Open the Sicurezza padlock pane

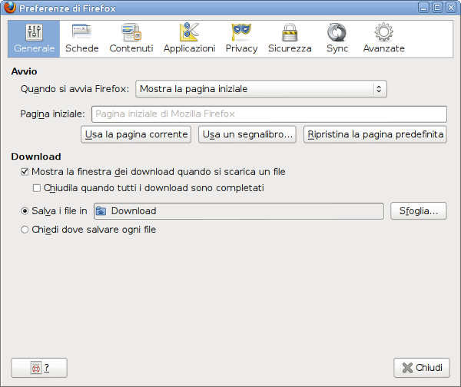290,39
